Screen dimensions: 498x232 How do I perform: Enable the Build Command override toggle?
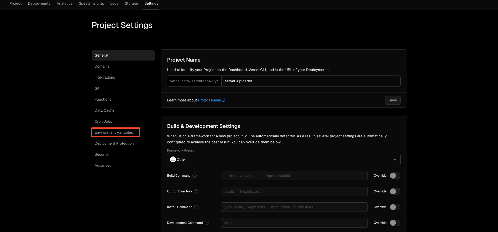395,176
